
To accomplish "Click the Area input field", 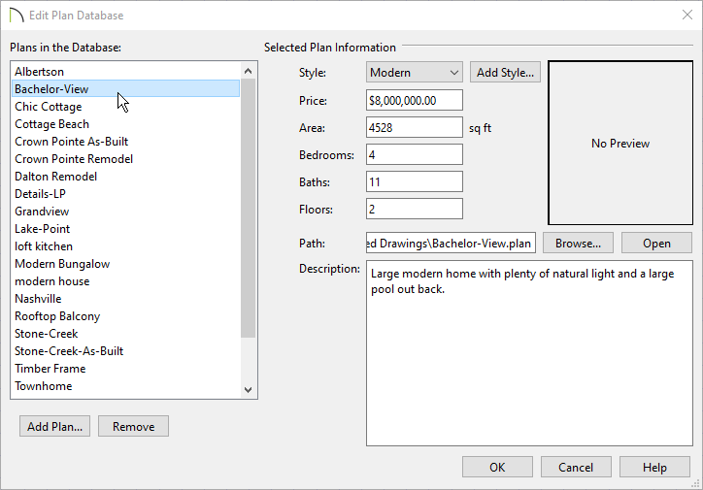I will point(415,127).
